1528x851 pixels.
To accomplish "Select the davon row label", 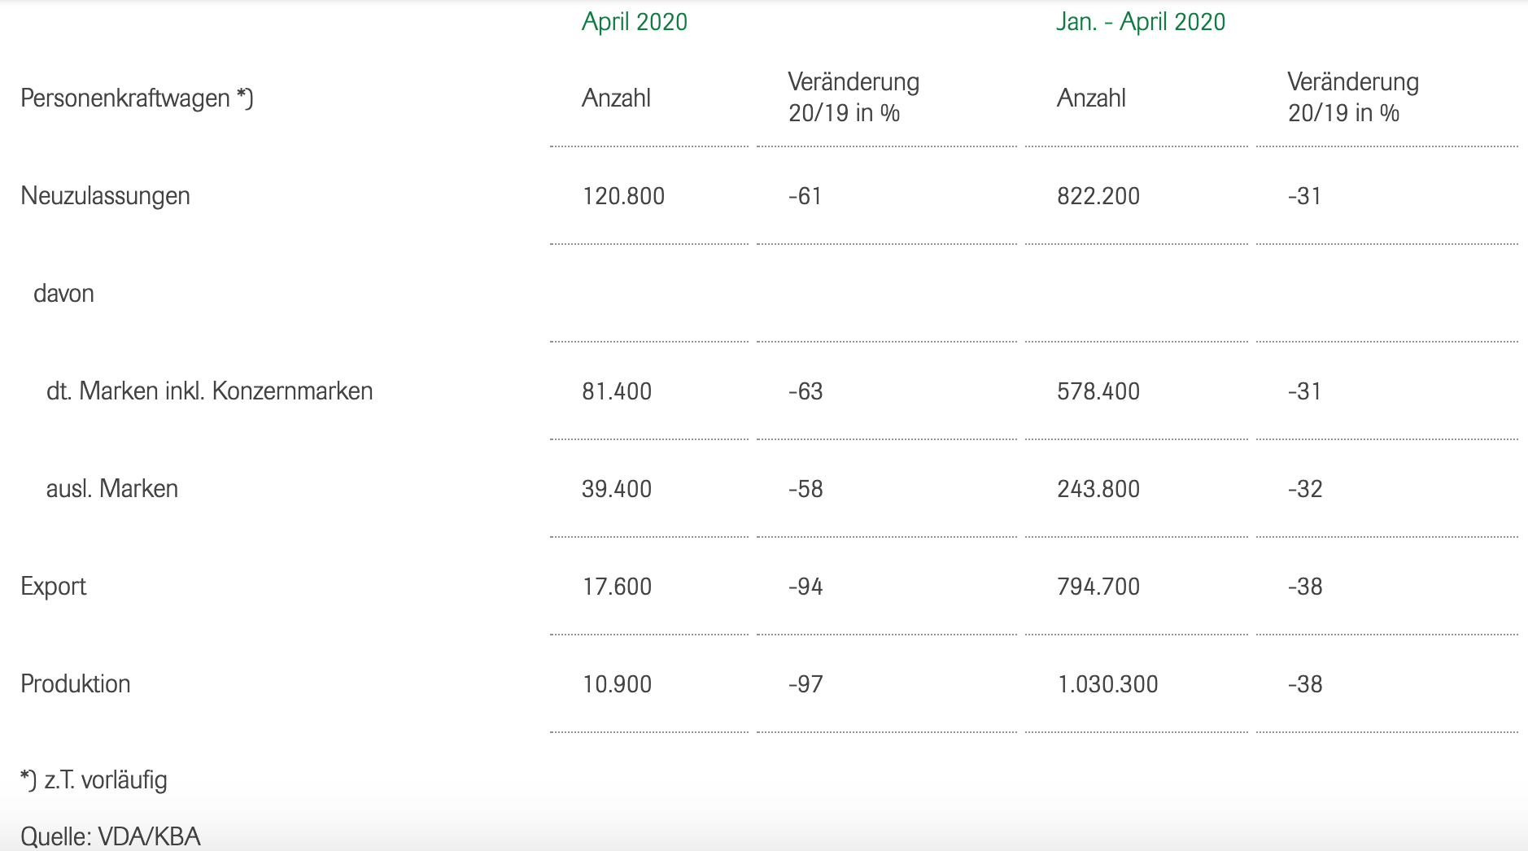I will click(x=63, y=294).
